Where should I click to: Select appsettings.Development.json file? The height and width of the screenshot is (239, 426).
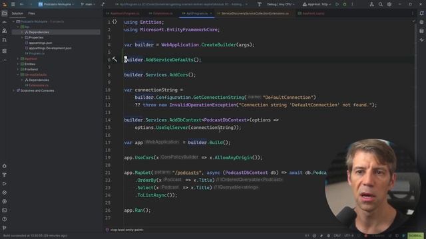coord(50,48)
